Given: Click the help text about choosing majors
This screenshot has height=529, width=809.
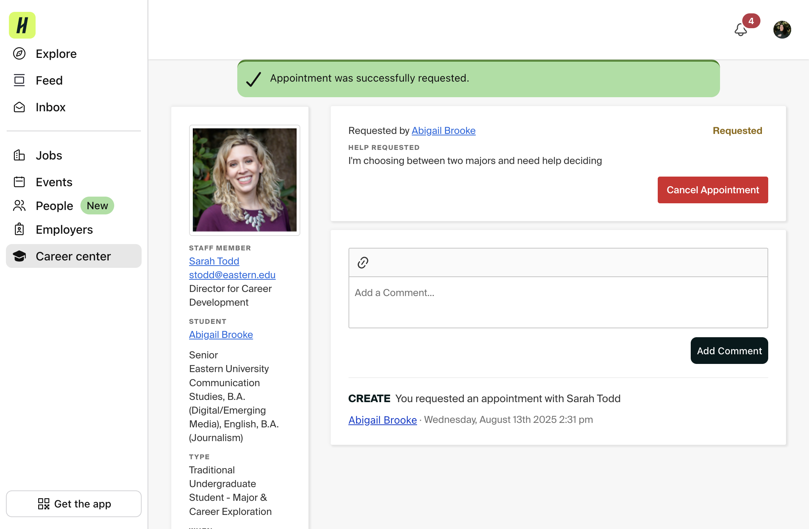Looking at the screenshot, I should pos(475,161).
